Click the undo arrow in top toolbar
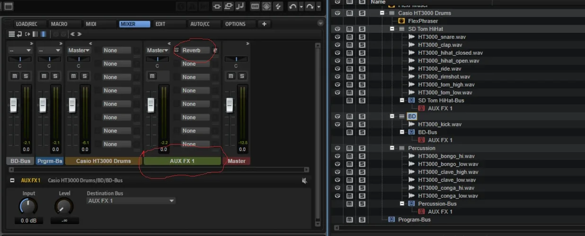 coord(292,6)
